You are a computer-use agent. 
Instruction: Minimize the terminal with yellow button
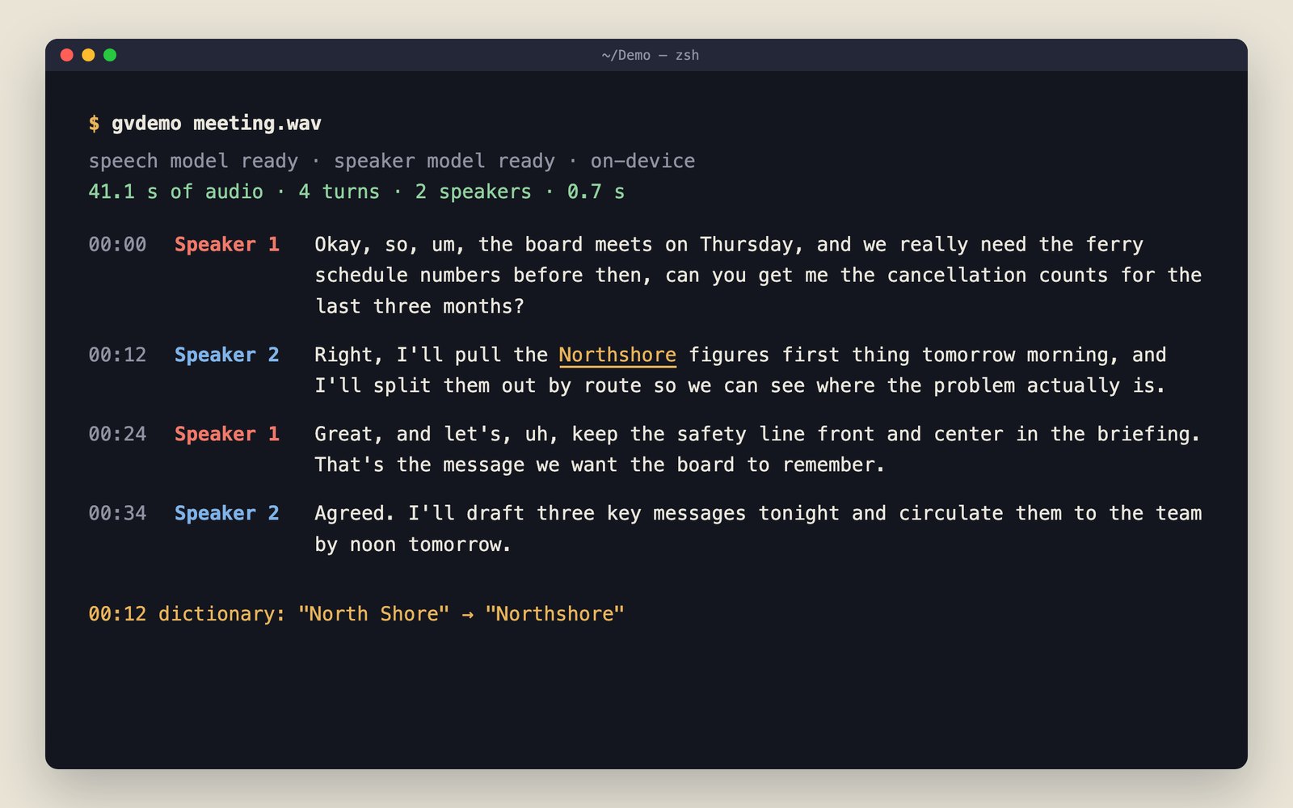[89, 55]
